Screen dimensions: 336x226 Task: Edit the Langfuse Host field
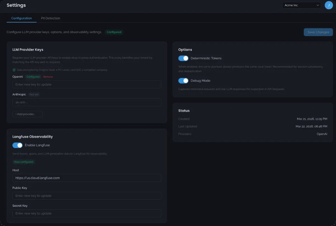click(87, 178)
